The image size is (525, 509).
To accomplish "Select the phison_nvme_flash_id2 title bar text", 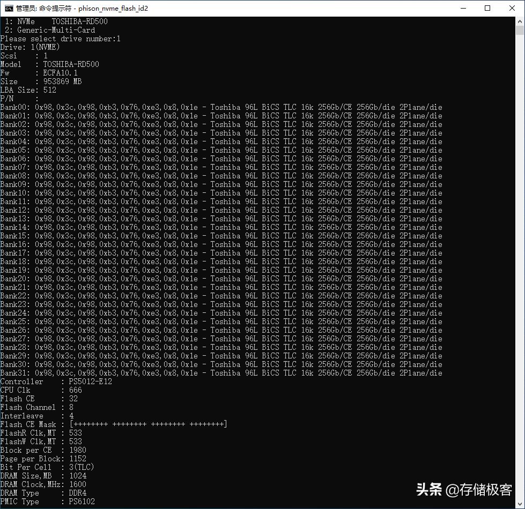I will click(x=113, y=8).
